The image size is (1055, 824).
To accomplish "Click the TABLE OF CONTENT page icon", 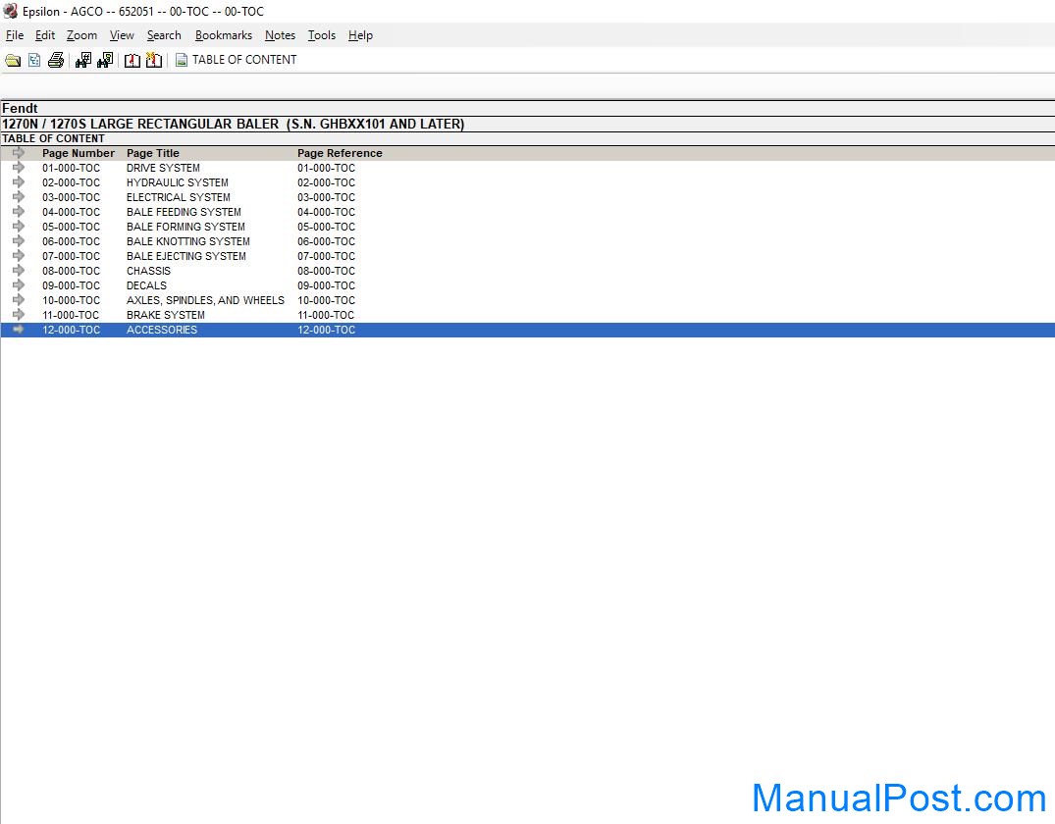I will coord(181,61).
